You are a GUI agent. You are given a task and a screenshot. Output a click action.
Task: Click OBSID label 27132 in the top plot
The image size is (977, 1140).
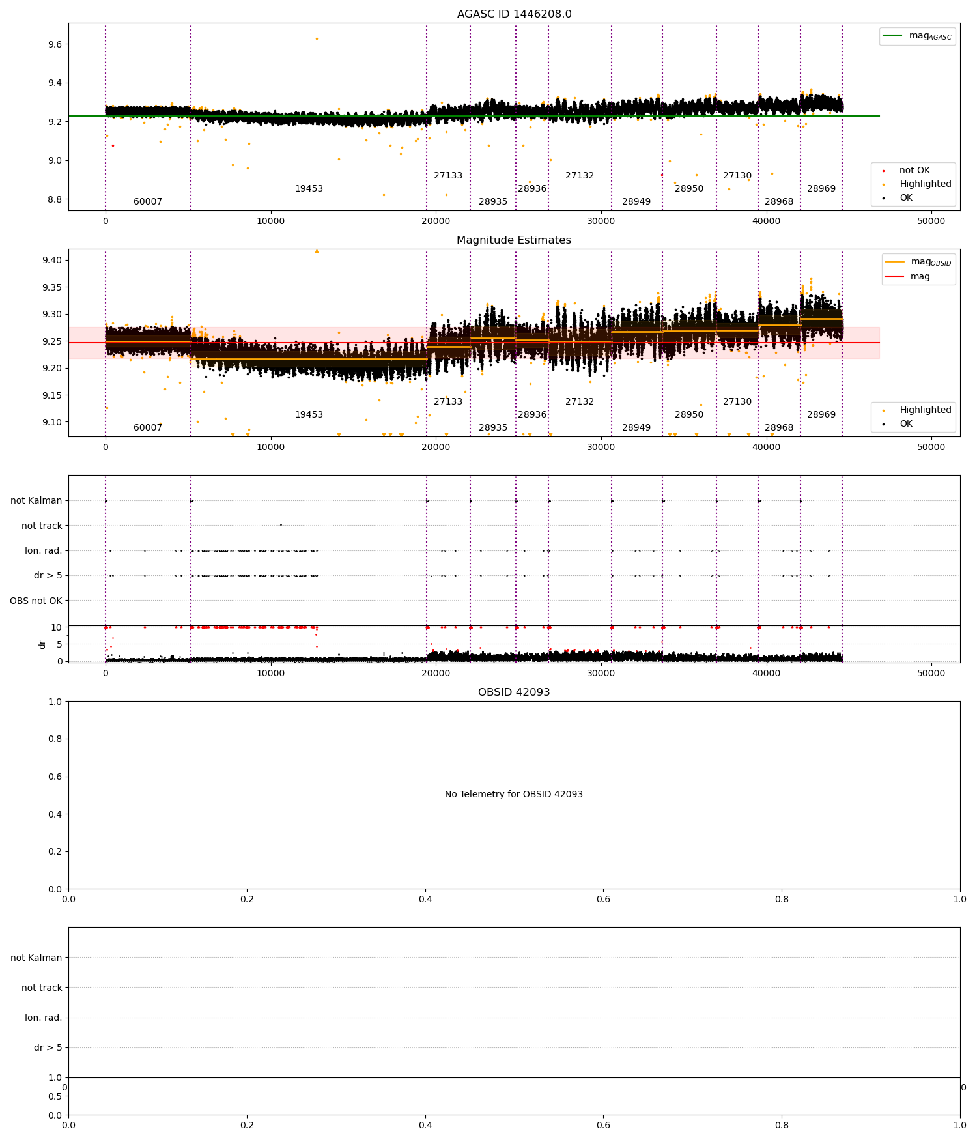[580, 175]
